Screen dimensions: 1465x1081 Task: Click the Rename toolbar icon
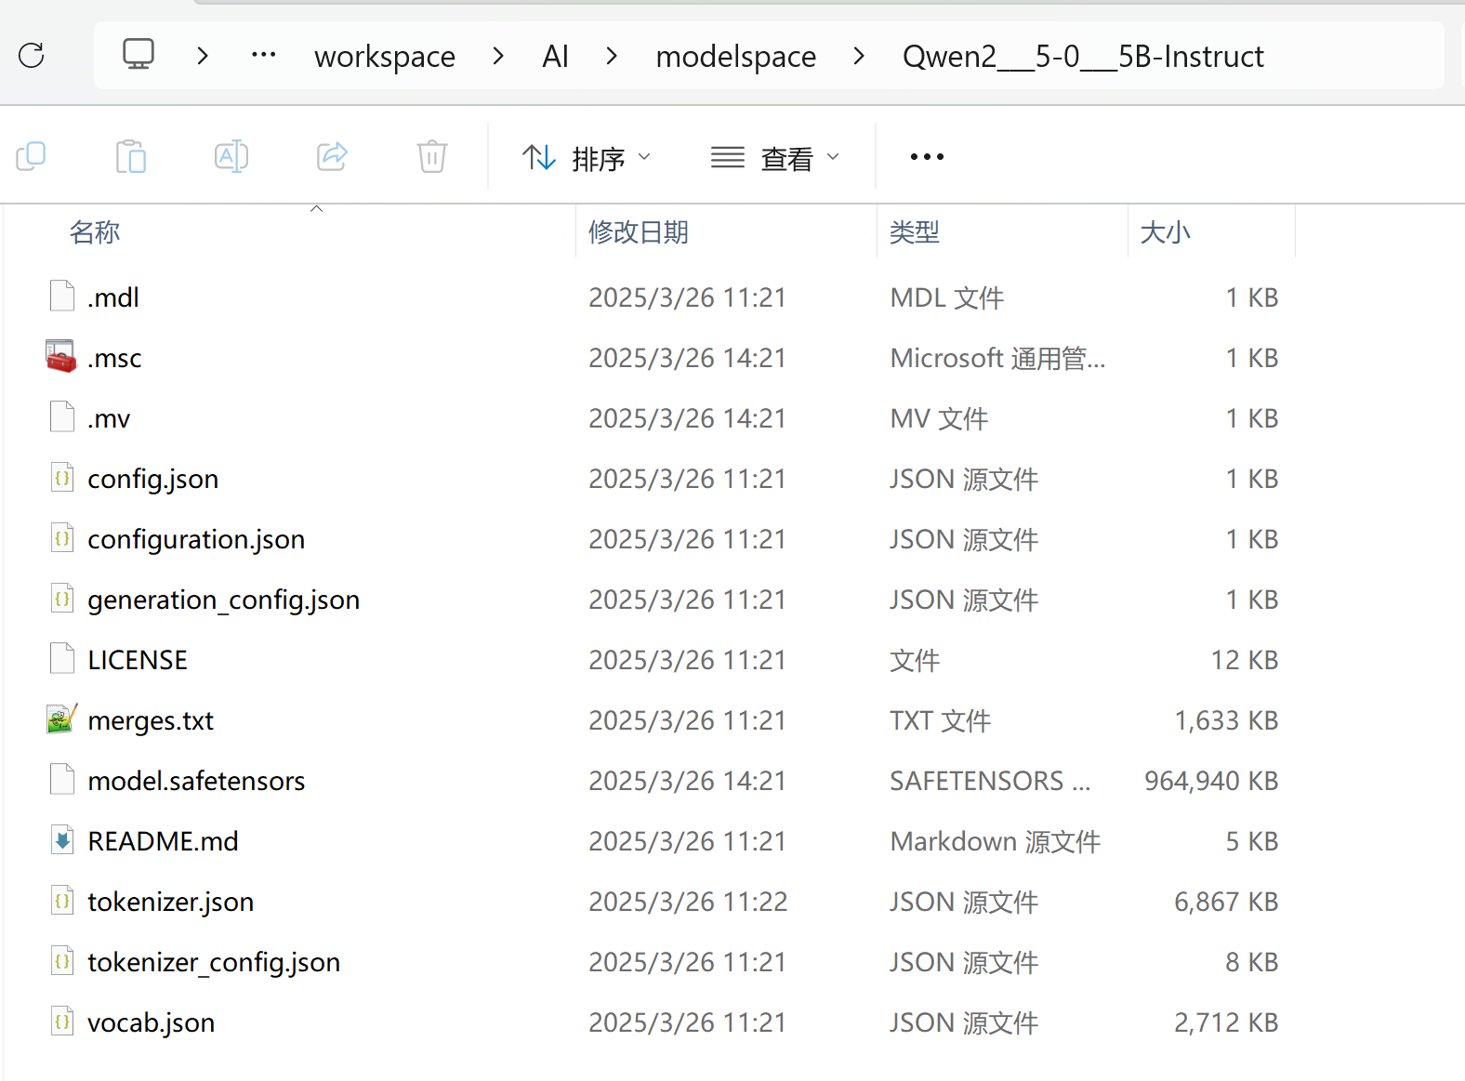231,156
